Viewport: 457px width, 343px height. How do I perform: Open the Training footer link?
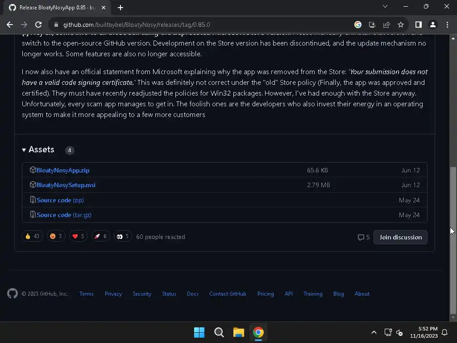tap(313, 294)
